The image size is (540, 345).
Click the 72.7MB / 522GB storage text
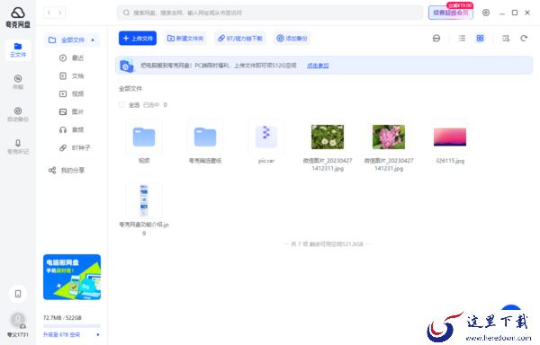[62, 318]
